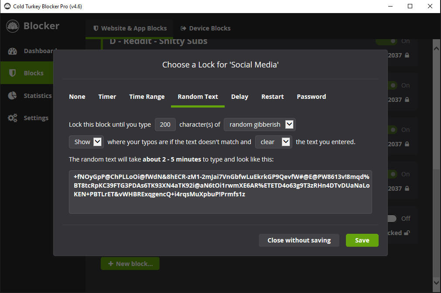This screenshot has height=293, width=441.
Task: Click the unlocked padlock icon at bottom right
Action: tap(407, 233)
